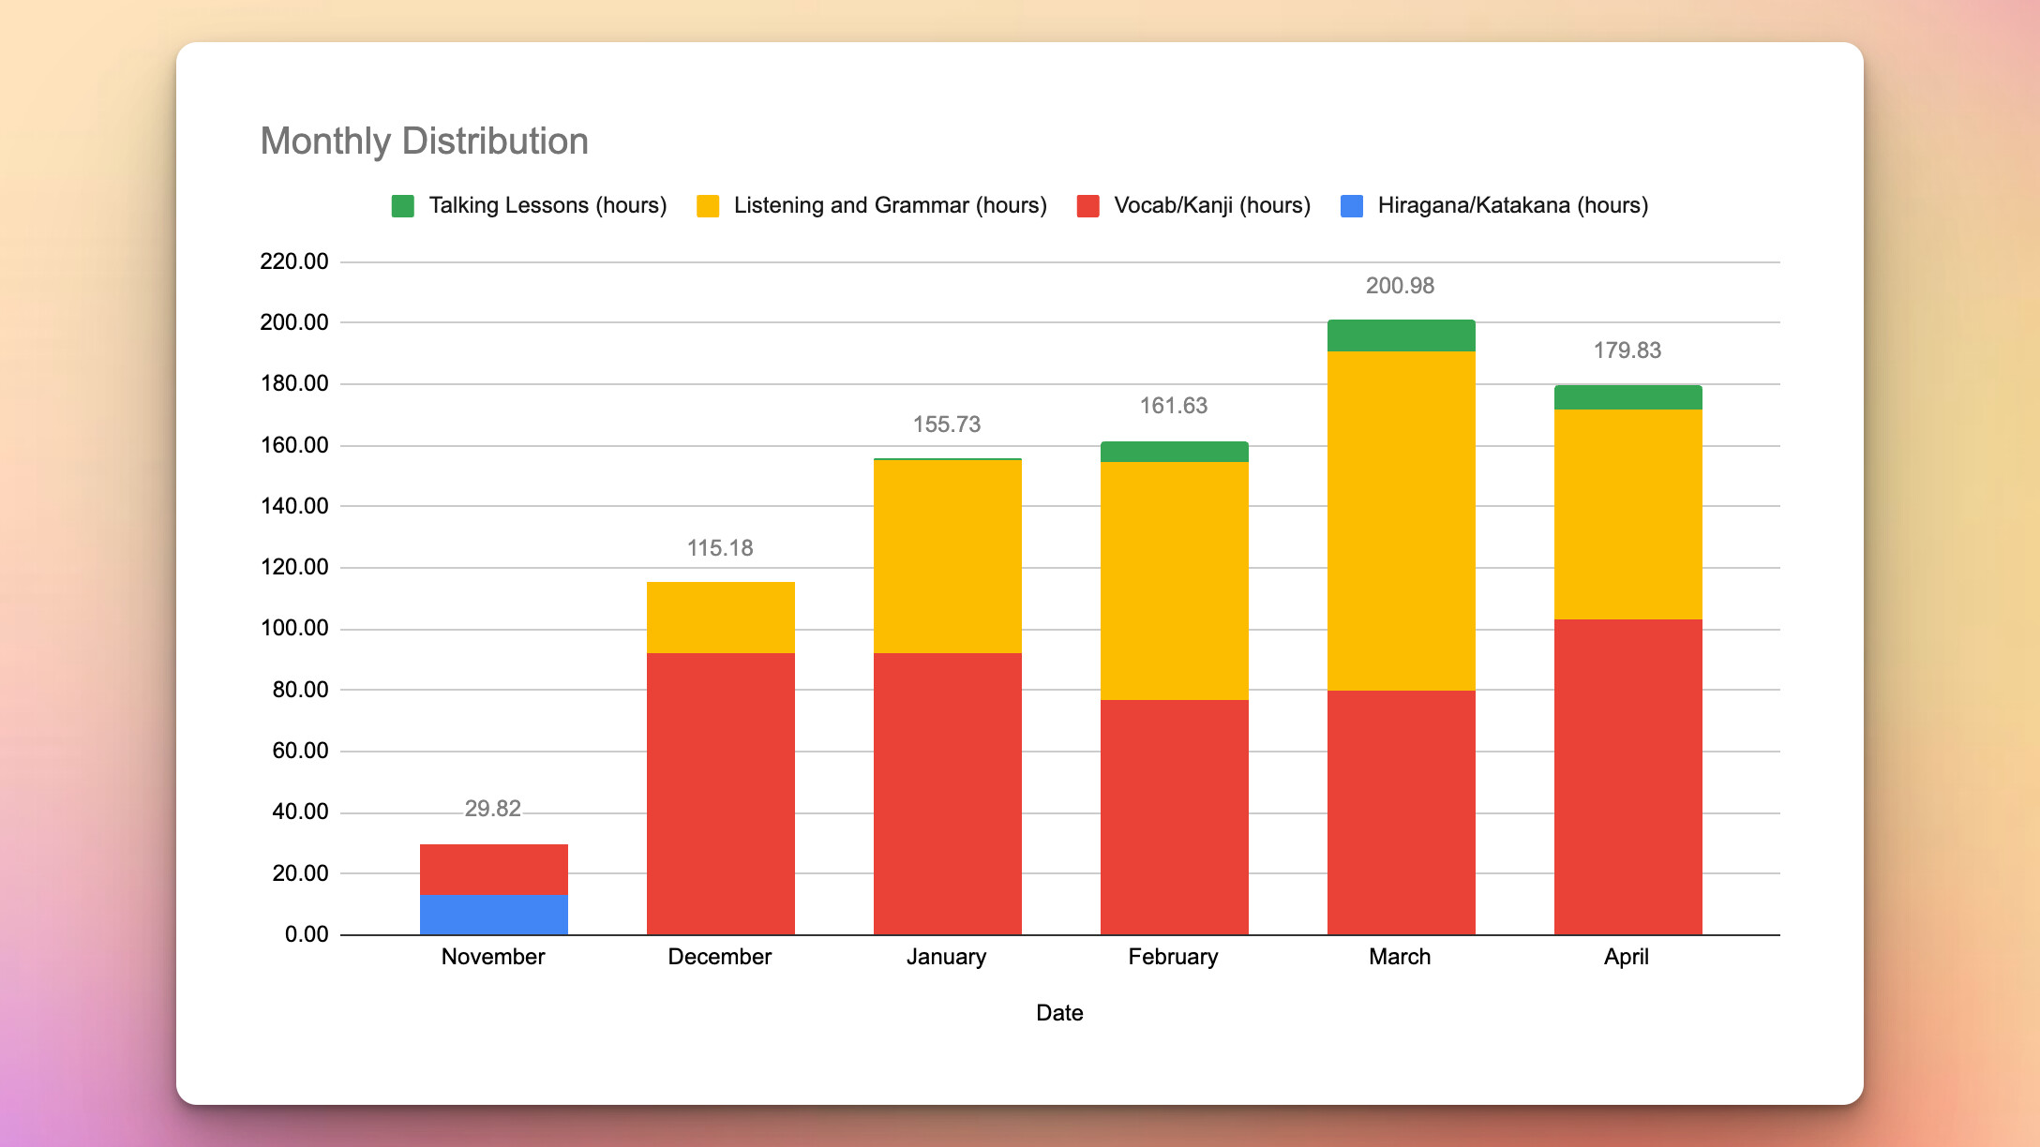Click the Talking Lessons (hours) legend label
Screen dimensions: 2040x1147
547,205
